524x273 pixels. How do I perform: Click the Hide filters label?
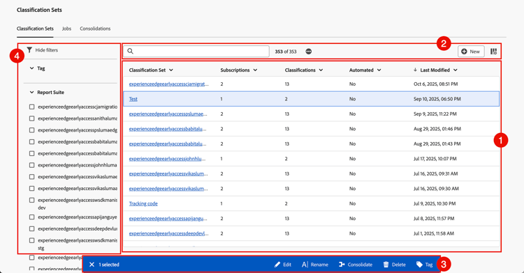(x=46, y=50)
